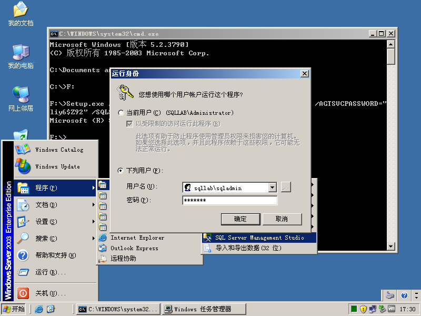421x316 pixels.
Task: Click the Outlook Express icon in programs menu
Action: point(103,248)
